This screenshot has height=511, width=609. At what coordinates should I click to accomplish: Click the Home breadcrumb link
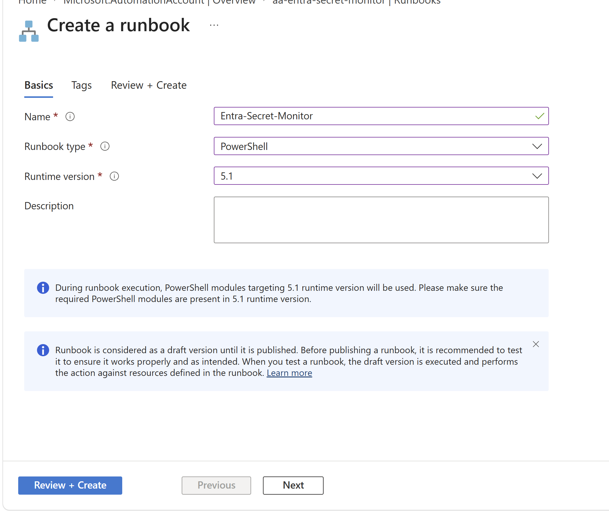click(x=32, y=2)
